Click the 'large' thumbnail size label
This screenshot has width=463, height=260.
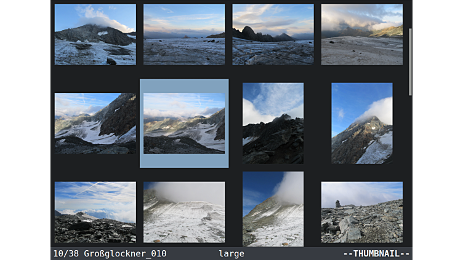pos(231,254)
